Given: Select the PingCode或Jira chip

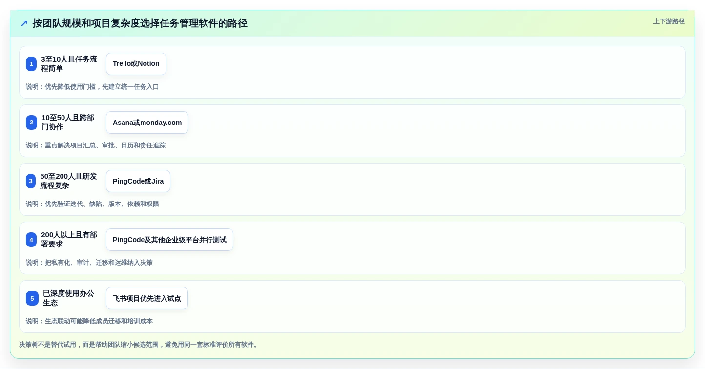Looking at the screenshot, I should click(138, 181).
